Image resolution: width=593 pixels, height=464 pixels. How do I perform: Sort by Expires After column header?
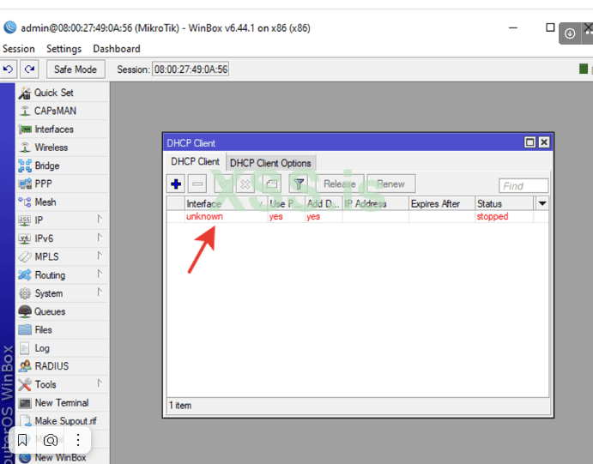tap(442, 203)
